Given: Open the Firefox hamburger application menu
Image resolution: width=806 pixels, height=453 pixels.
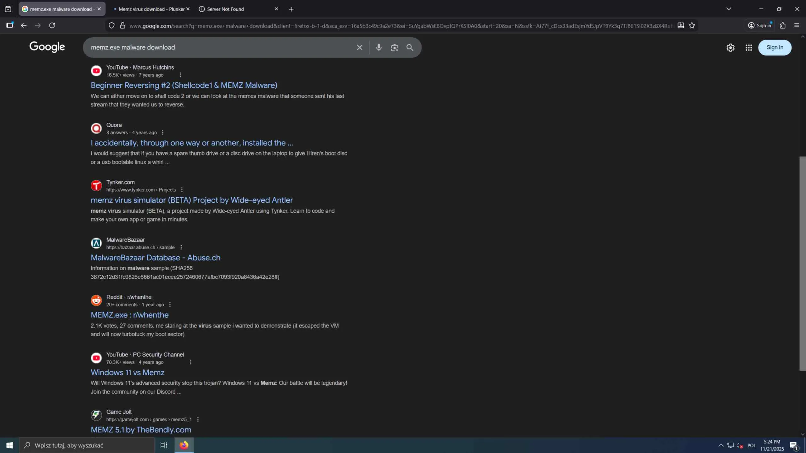Looking at the screenshot, I should tap(797, 25).
